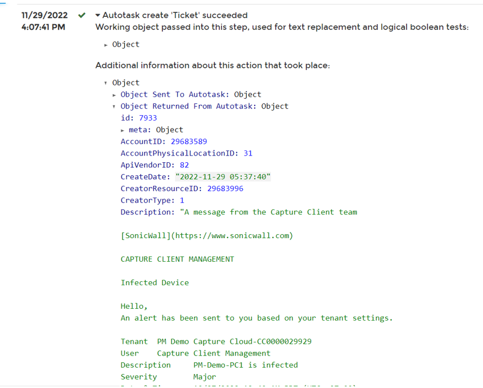This screenshot has height=388, width=483.
Task: Click the green success checkmark icon
Action: pos(82,15)
